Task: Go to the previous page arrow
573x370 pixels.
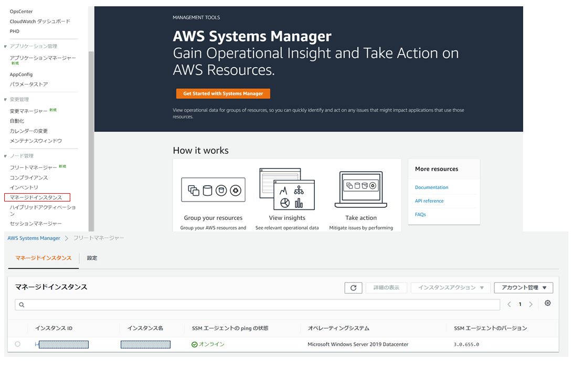Action: [x=509, y=304]
